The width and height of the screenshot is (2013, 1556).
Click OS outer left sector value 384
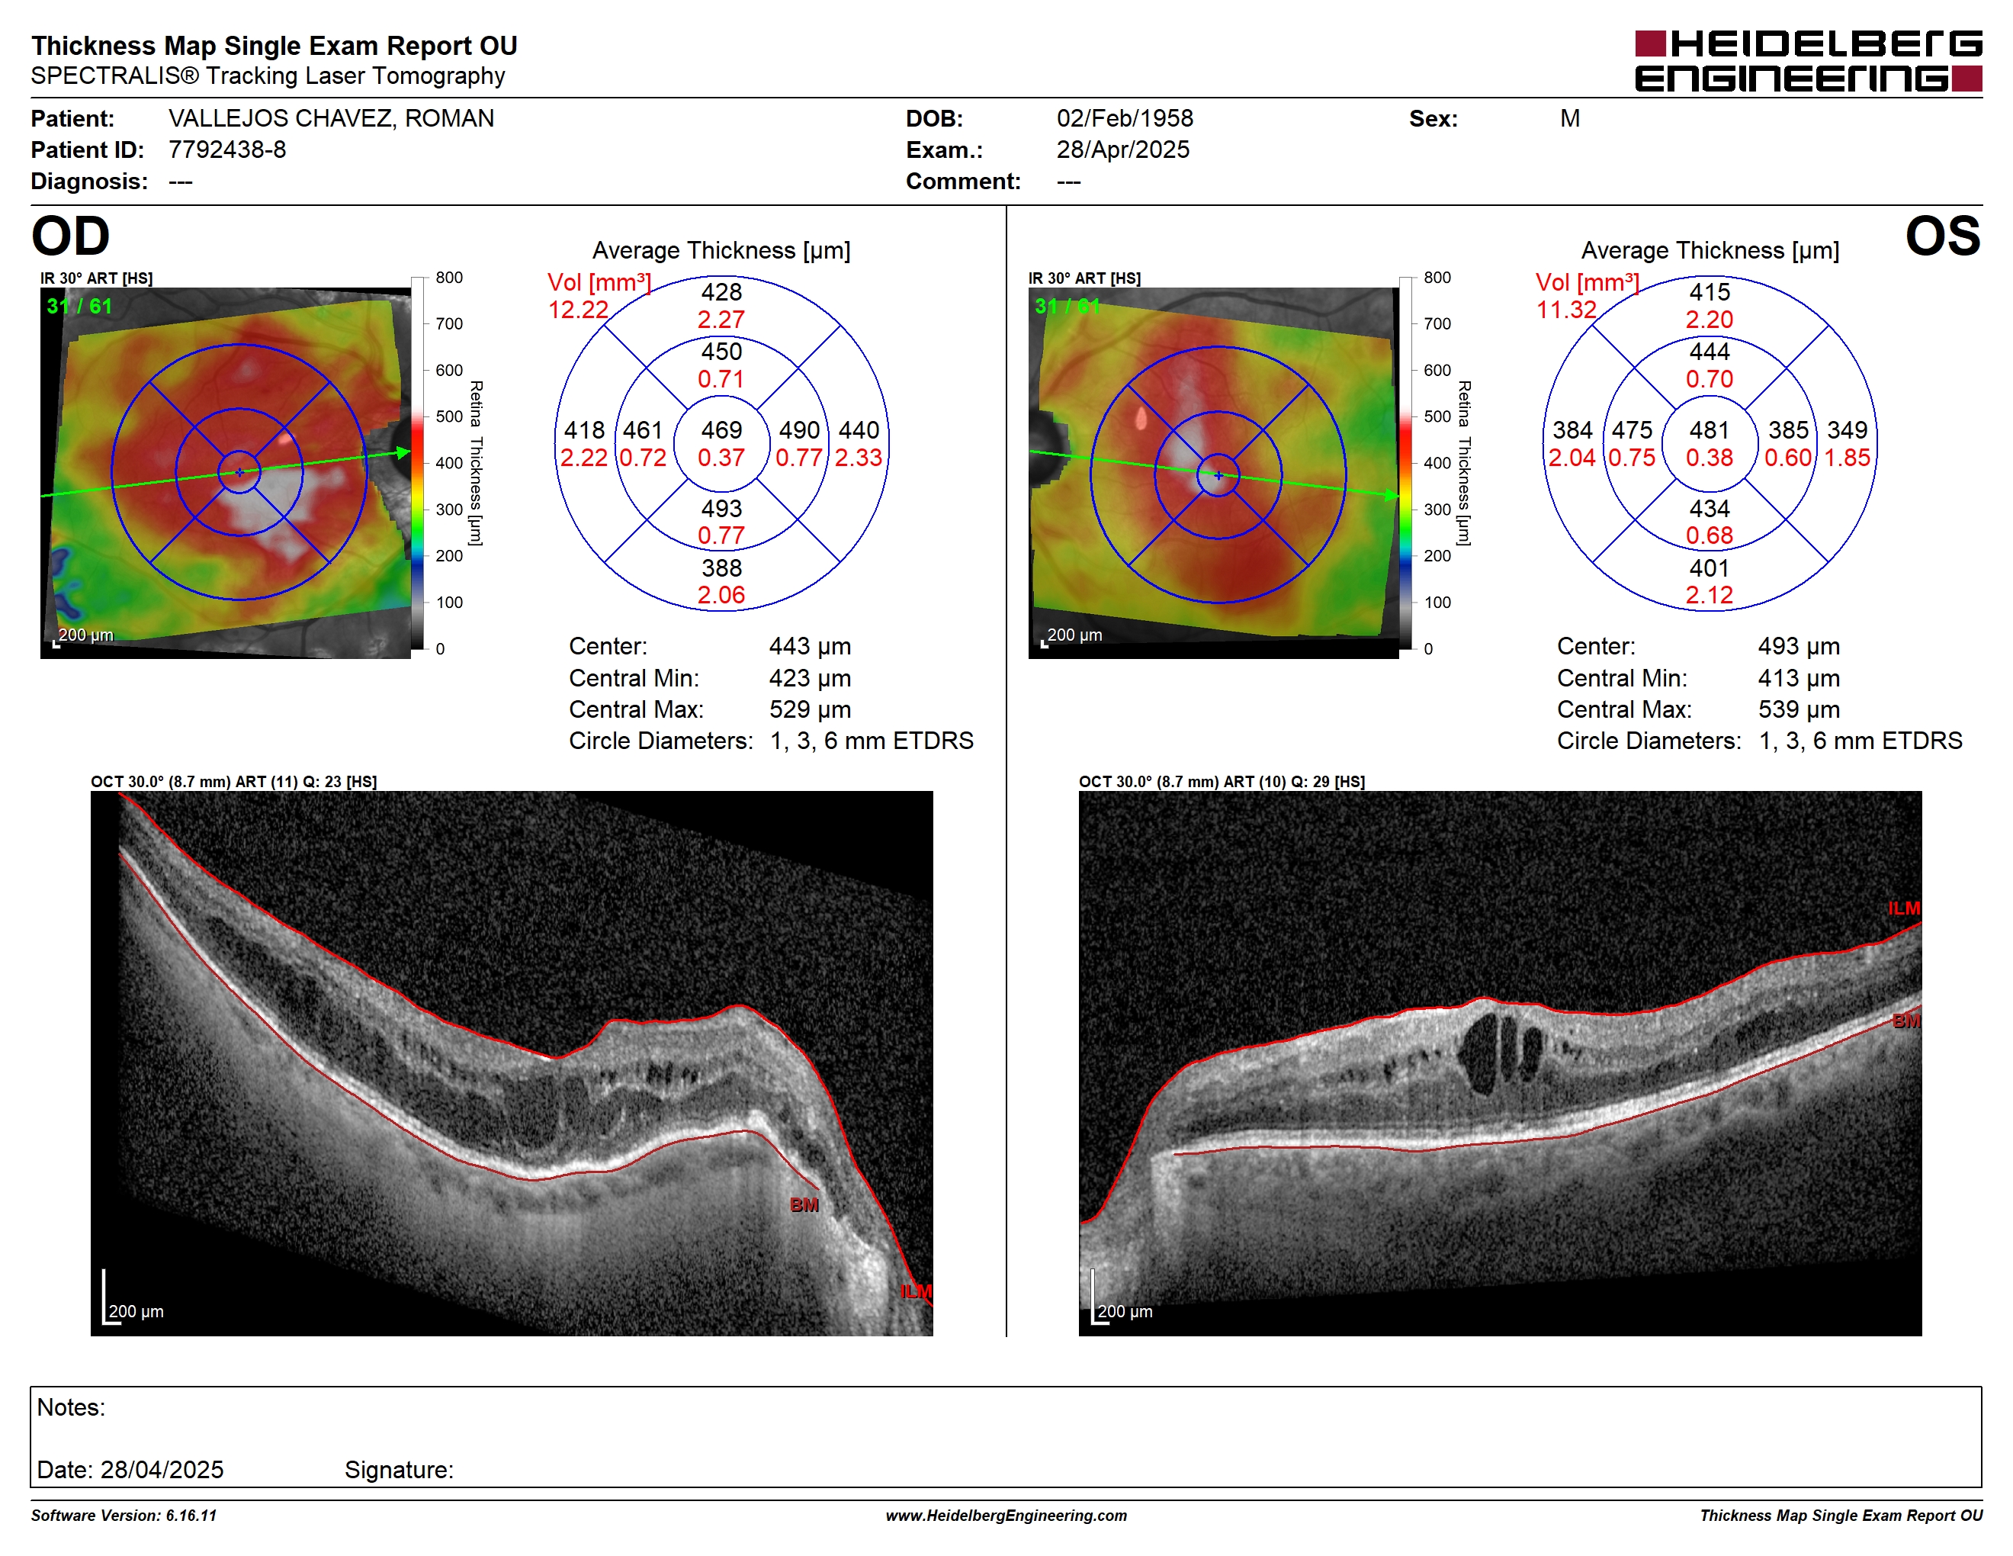1572,430
